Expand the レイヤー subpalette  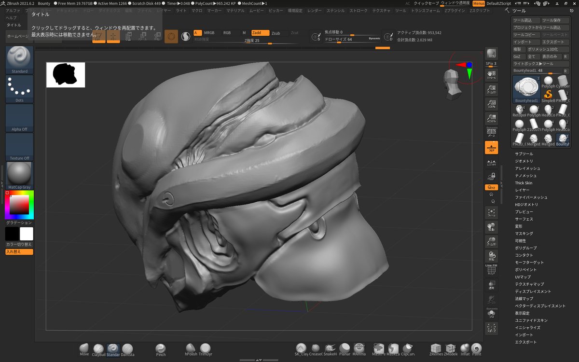522,190
